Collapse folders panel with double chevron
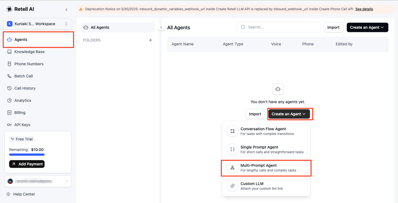This screenshot has width=398, height=203. (x=161, y=27)
